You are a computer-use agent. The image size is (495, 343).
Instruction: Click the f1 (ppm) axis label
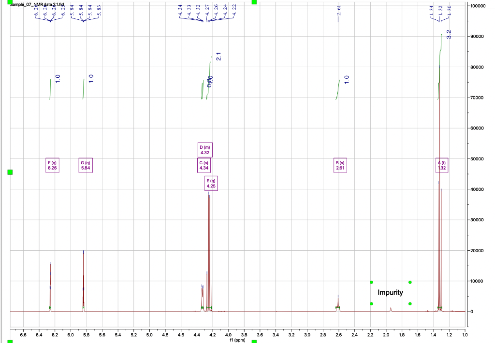236,339
